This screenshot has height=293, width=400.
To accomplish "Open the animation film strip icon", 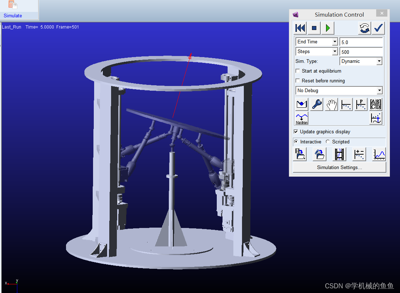I will click(x=339, y=154).
